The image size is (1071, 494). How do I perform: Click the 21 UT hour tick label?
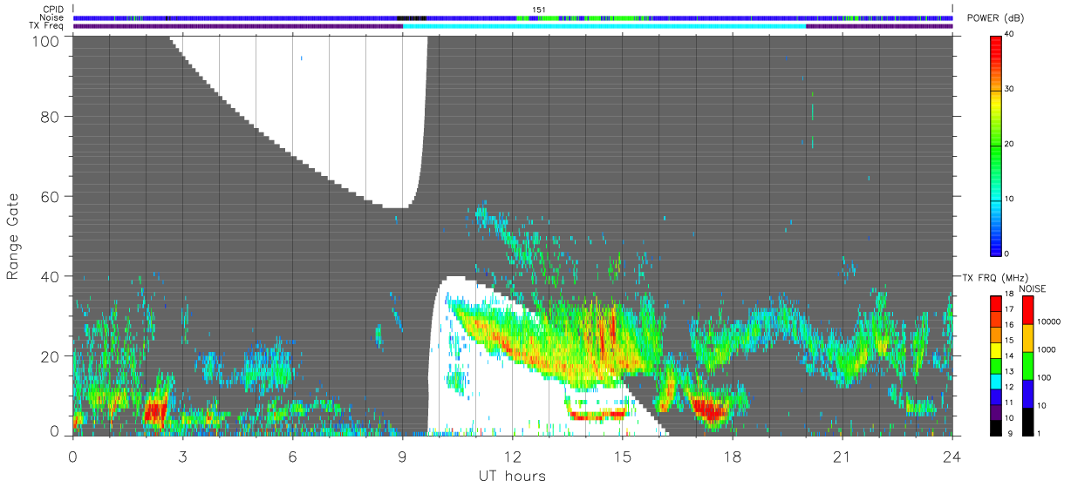point(842,457)
